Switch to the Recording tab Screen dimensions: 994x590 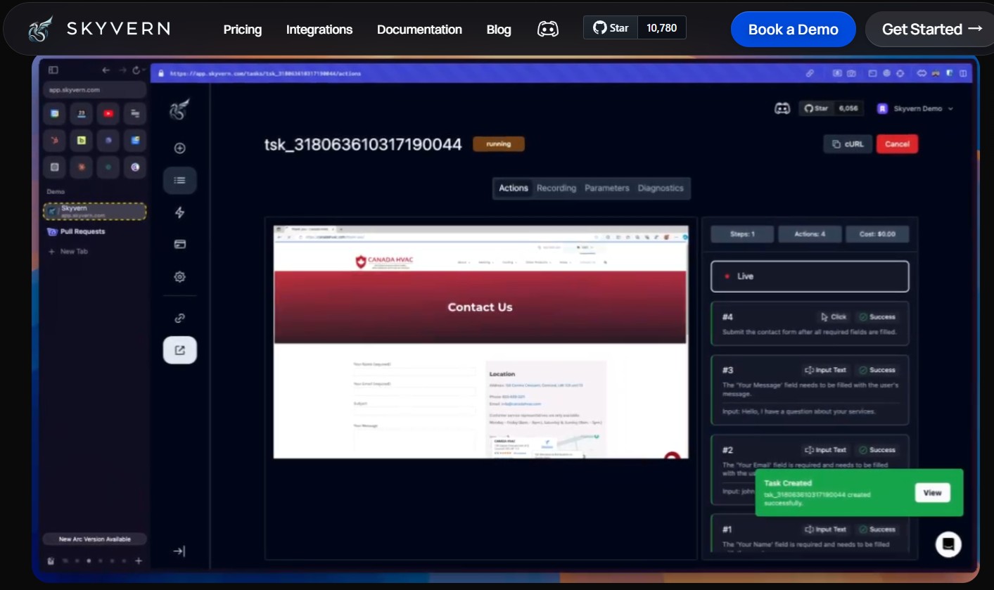[x=556, y=188]
